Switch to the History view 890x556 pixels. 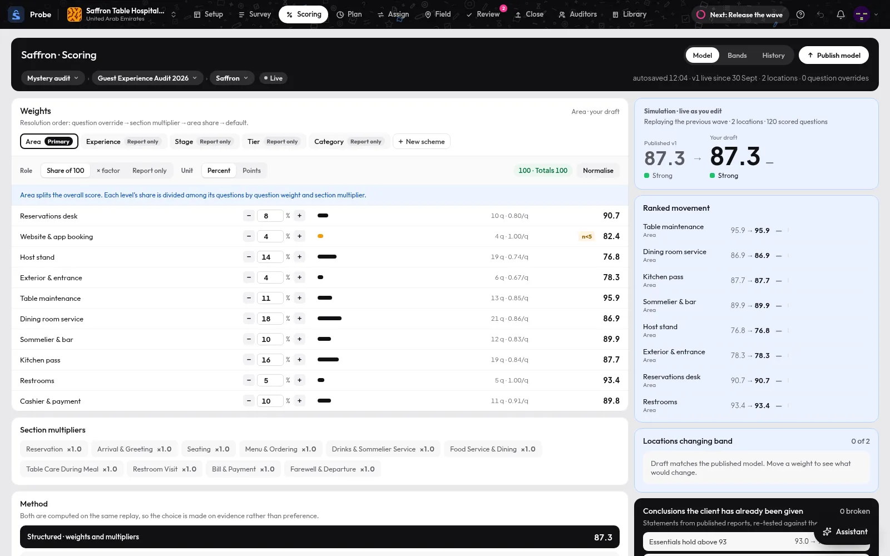click(x=773, y=55)
